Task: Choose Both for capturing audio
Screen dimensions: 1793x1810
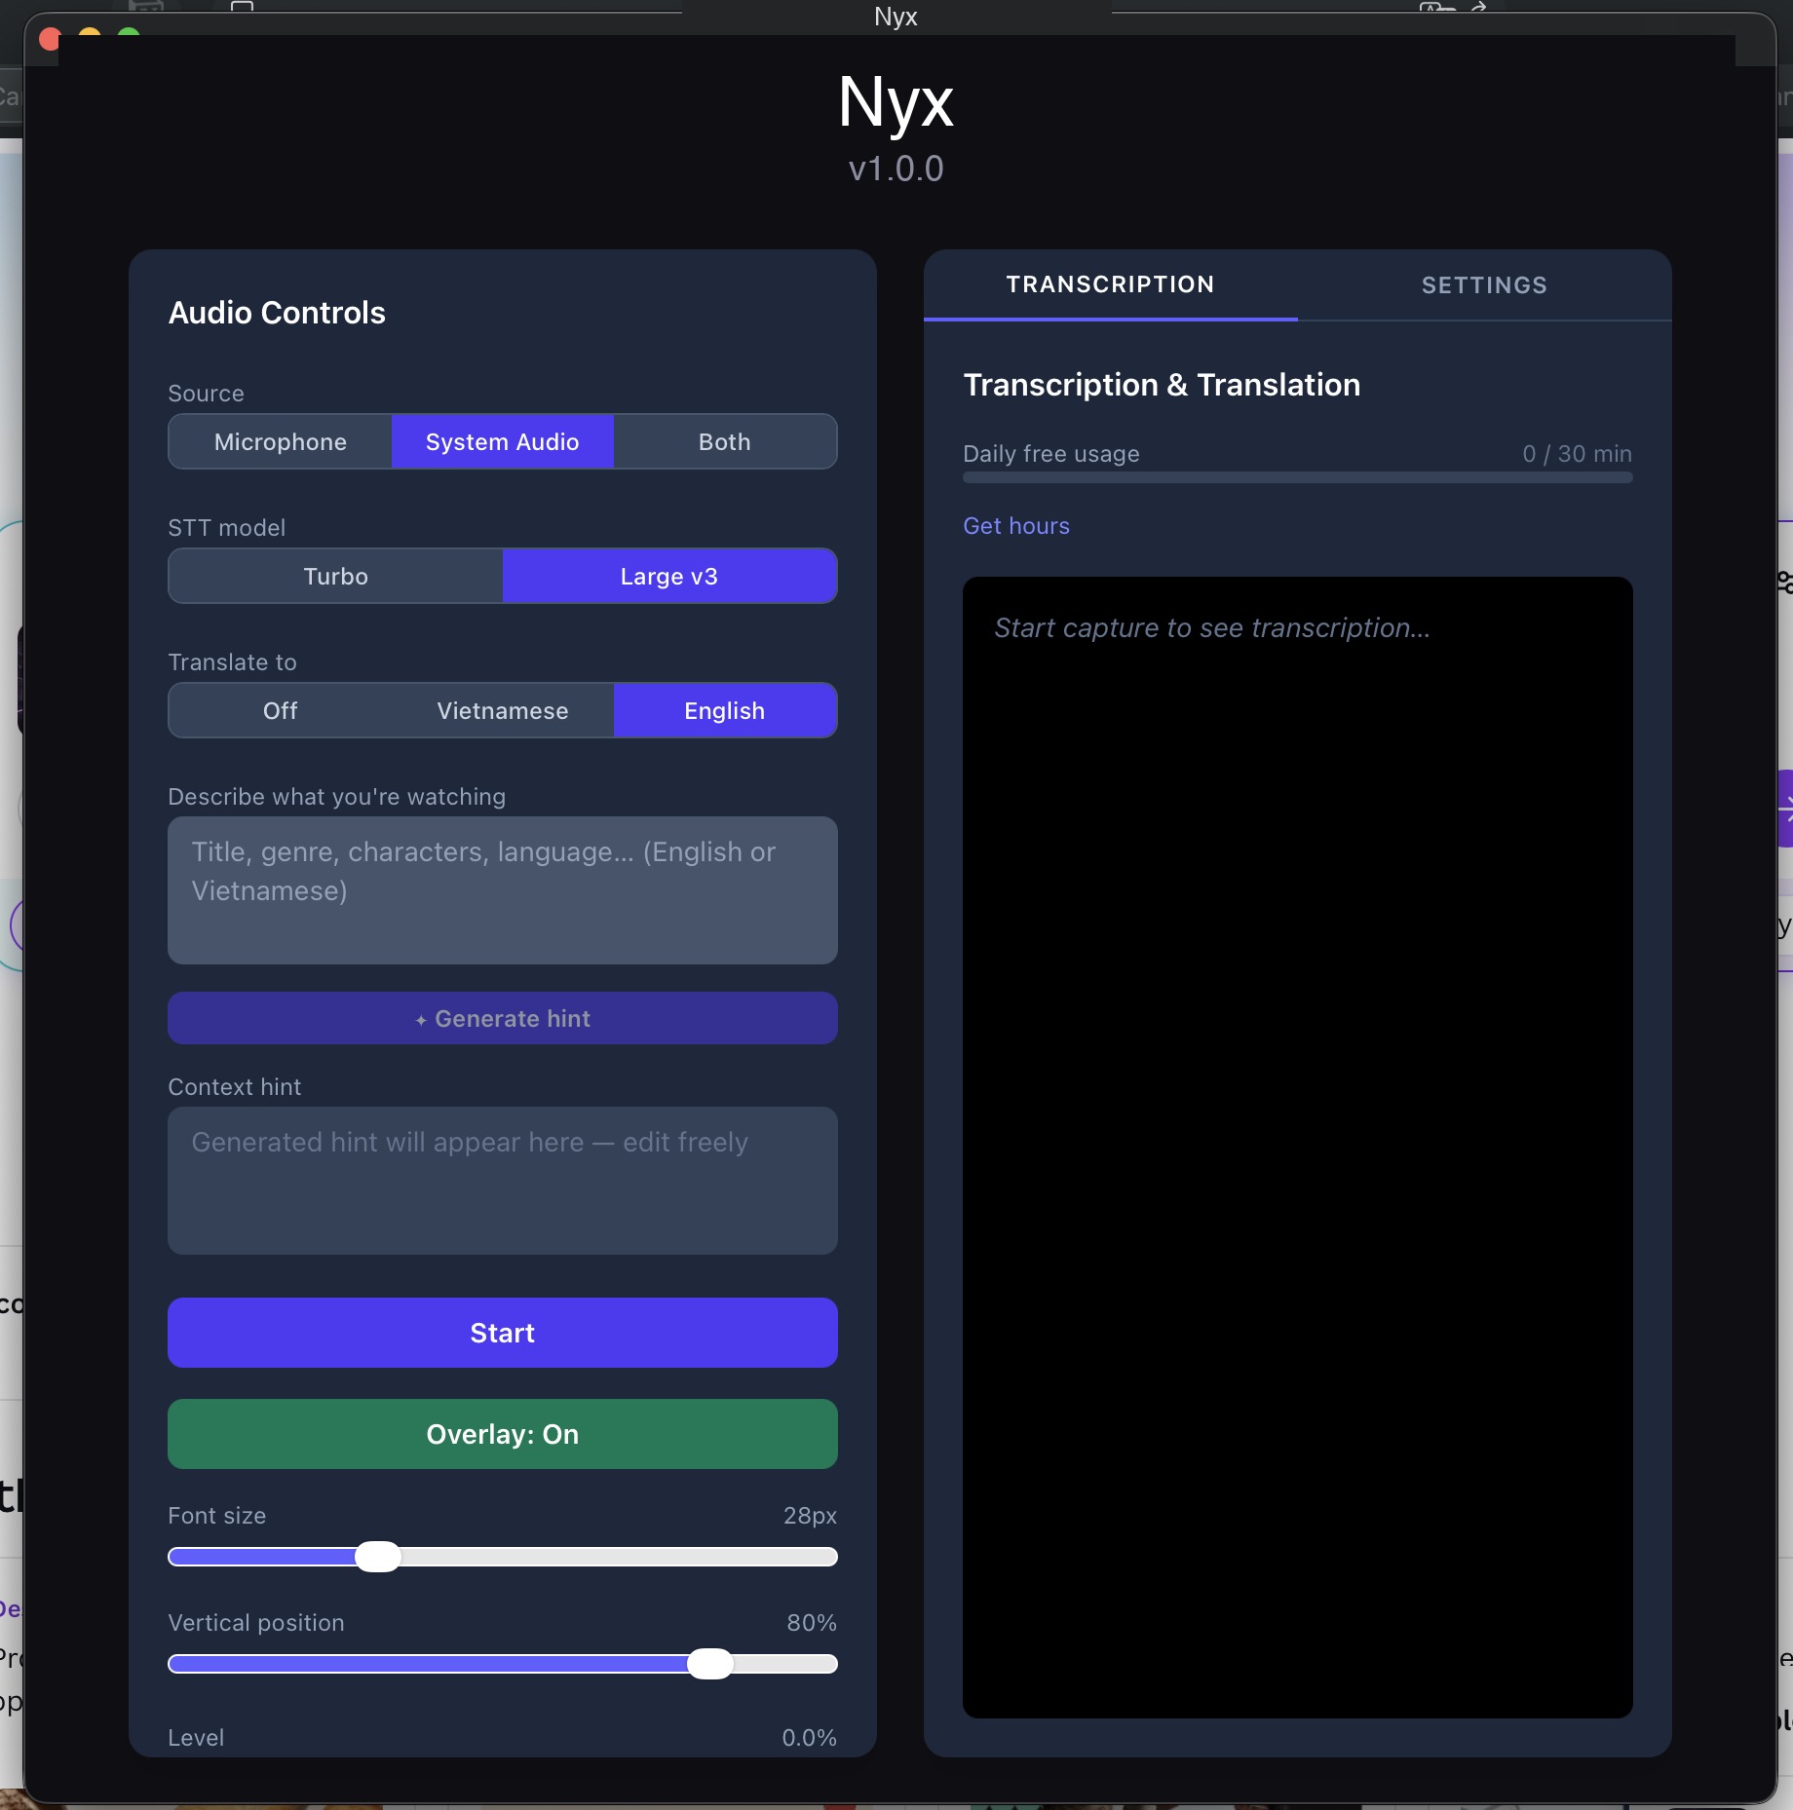Action: click(724, 441)
